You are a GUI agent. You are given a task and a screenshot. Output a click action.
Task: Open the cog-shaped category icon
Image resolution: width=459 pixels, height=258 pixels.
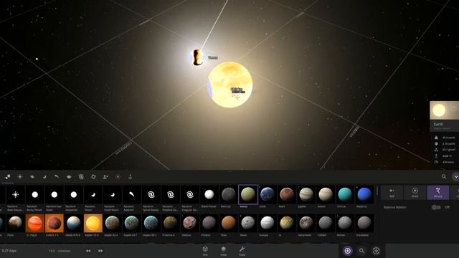click(x=93, y=177)
